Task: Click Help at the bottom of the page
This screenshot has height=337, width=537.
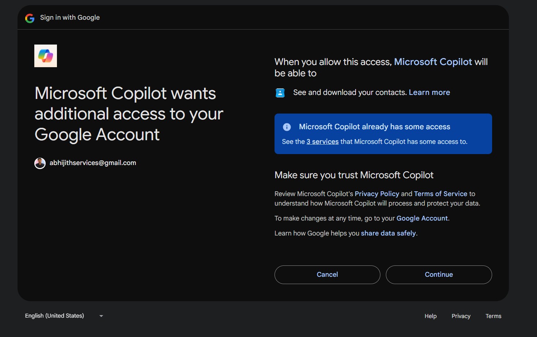Action: (x=430, y=316)
